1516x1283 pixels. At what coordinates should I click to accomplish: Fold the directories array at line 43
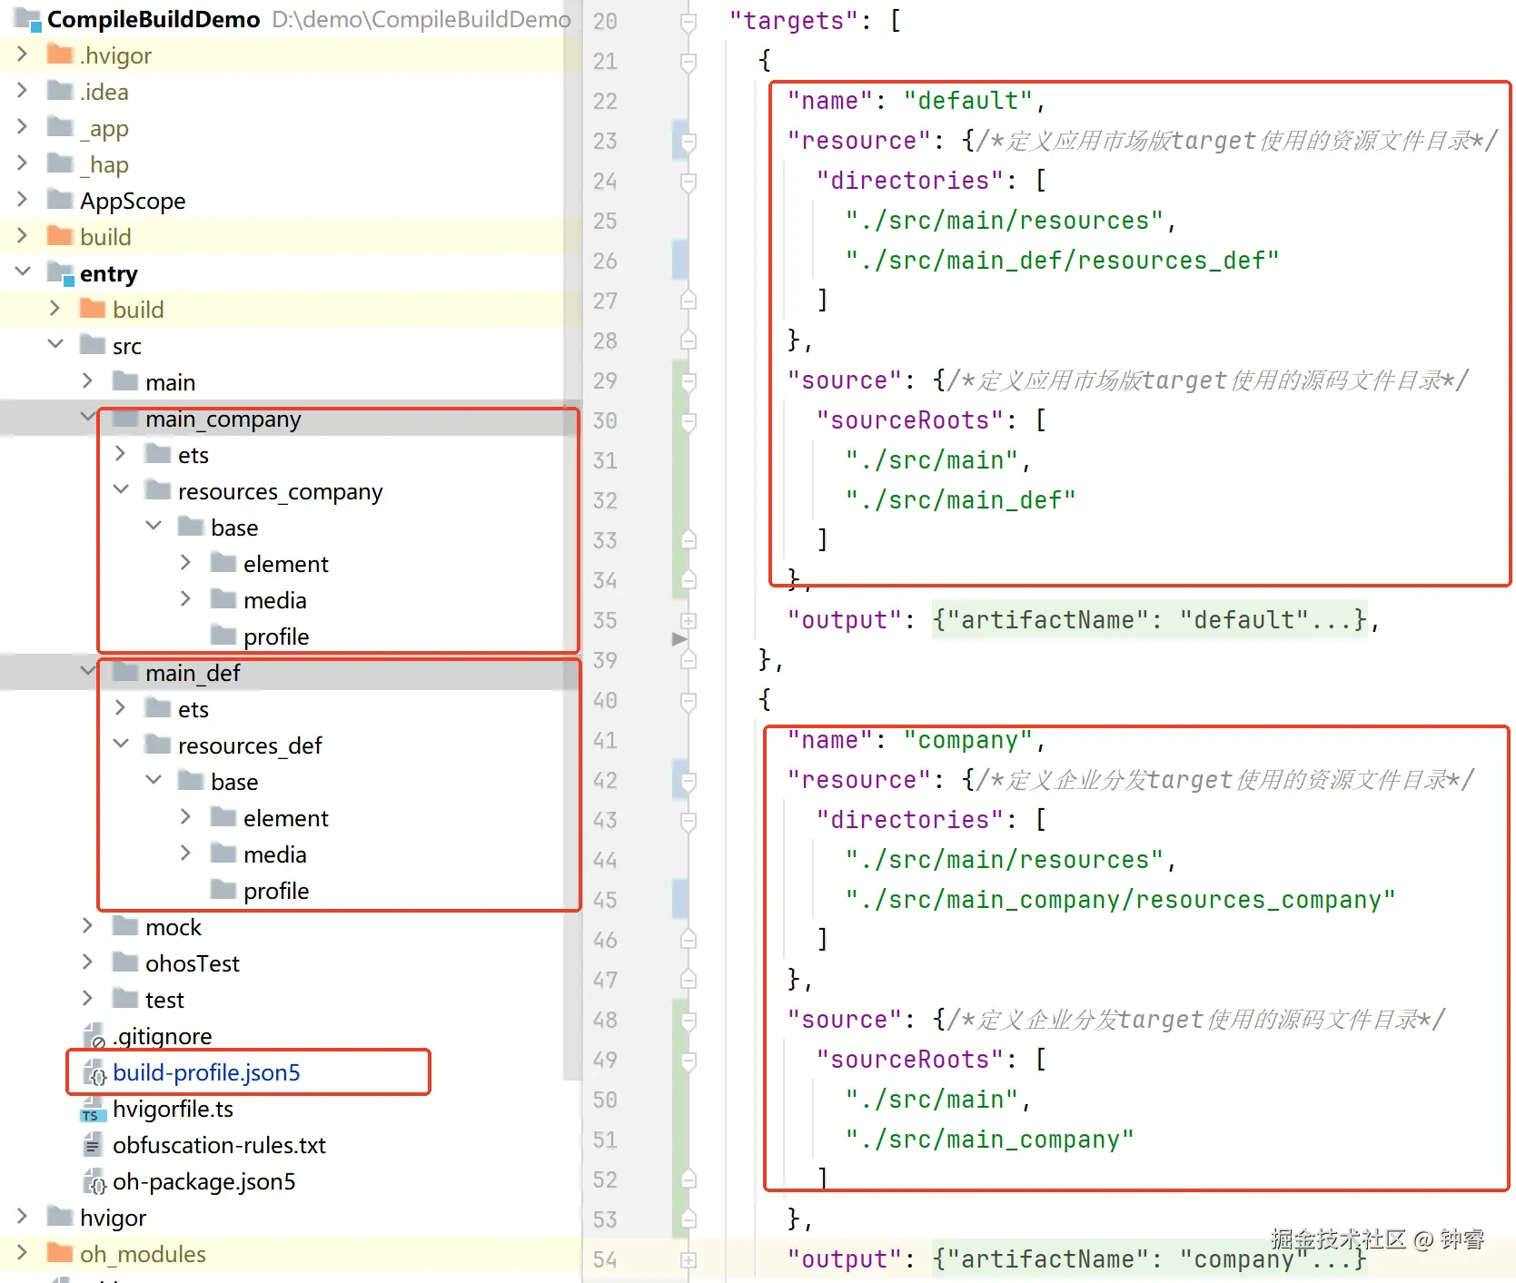[689, 821]
